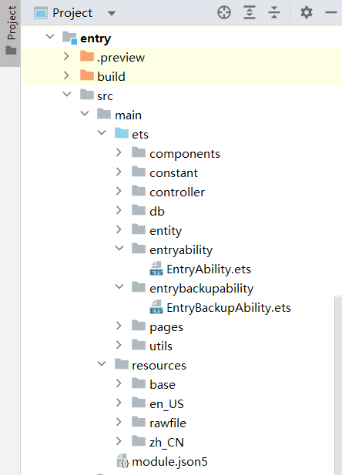The image size is (342, 475).
Task: Click the Select Opened File locate icon
Action: (x=224, y=13)
